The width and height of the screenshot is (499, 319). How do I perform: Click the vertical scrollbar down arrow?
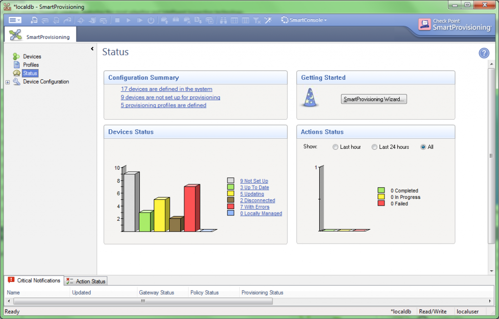(x=491, y=271)
